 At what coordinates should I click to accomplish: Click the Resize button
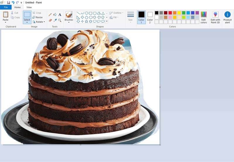[x=37, y=17]
